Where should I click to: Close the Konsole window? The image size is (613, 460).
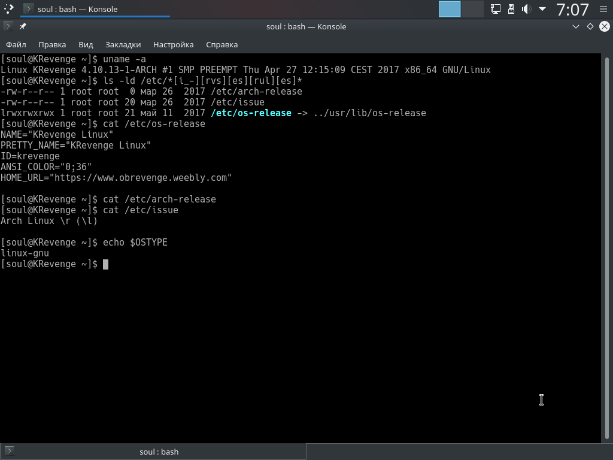point(605,26)
